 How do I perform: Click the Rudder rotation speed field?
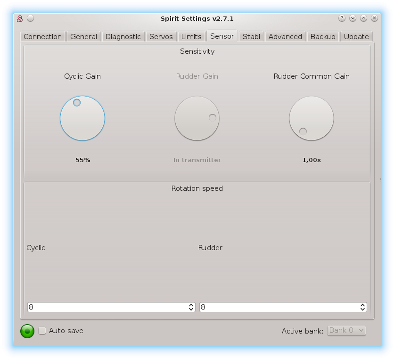point(283,307)
